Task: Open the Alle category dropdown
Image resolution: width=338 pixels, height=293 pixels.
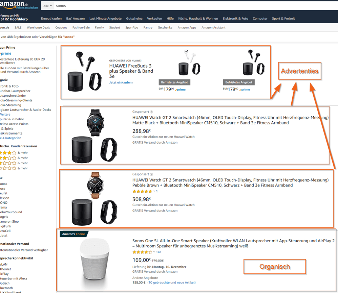Action: [x=48, y=6]
